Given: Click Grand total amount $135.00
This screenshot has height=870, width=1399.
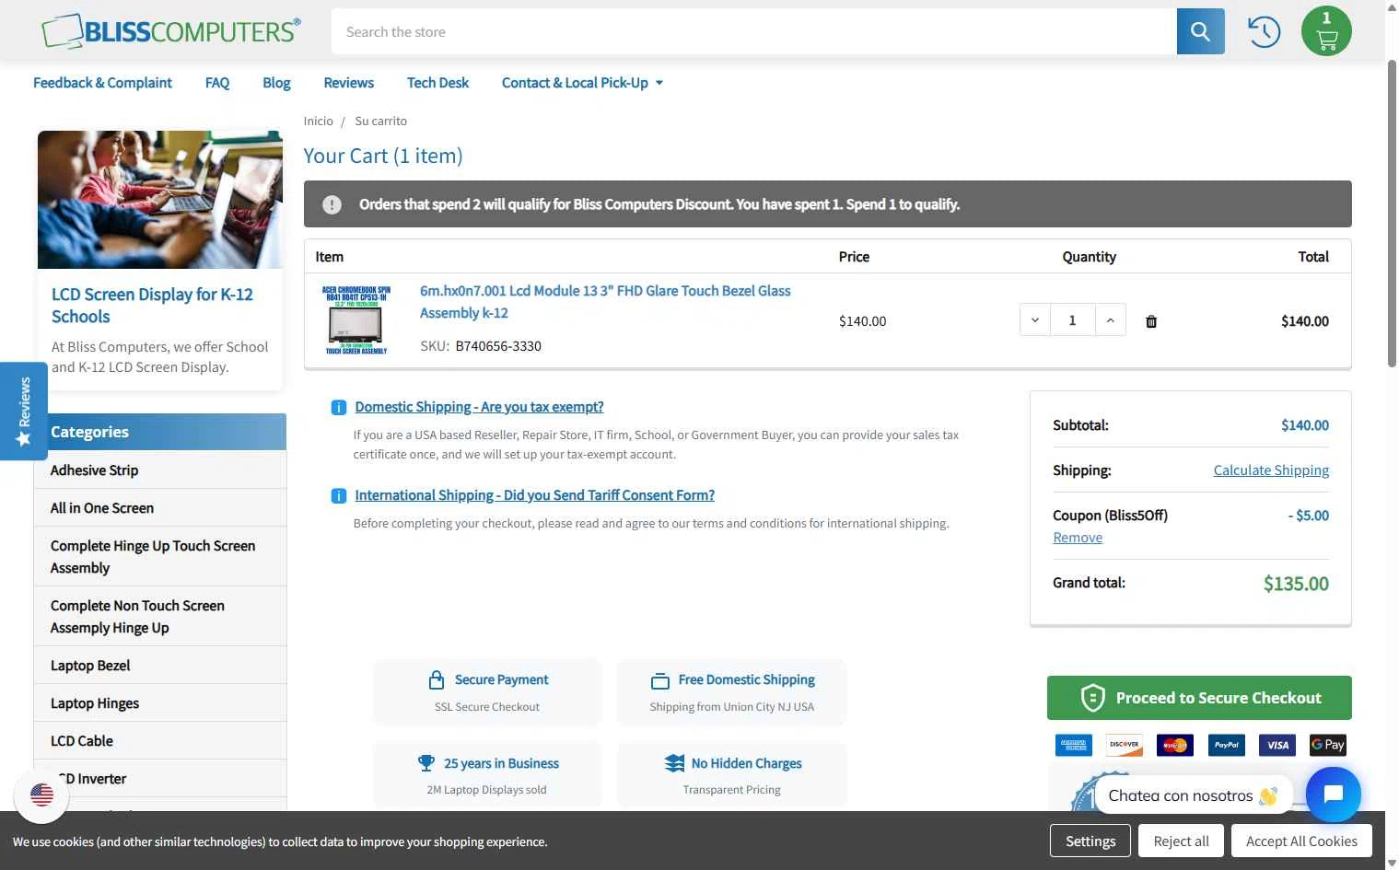Looking at the screenshot, I should 1296,584.
